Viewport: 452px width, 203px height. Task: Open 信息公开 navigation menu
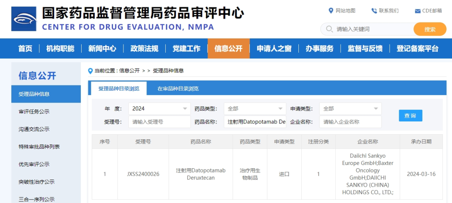tap(229, 49)
